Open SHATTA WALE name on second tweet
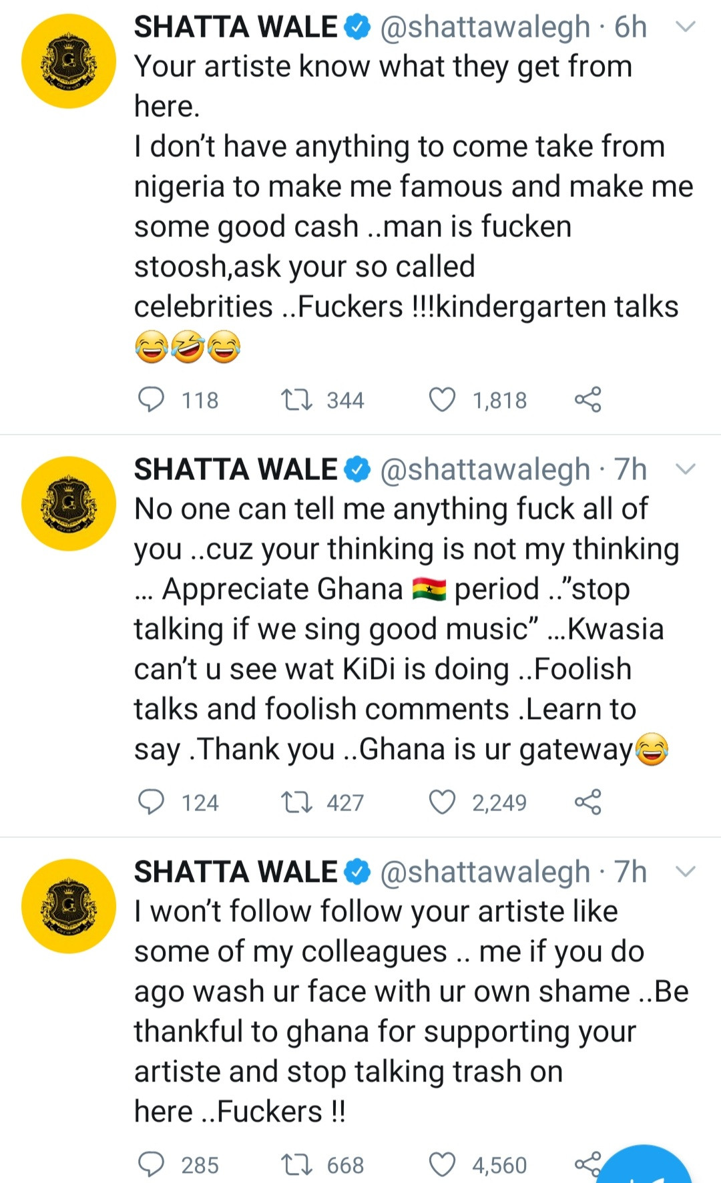This screenshot has height=1183, width=721. [x=236, y=469]
